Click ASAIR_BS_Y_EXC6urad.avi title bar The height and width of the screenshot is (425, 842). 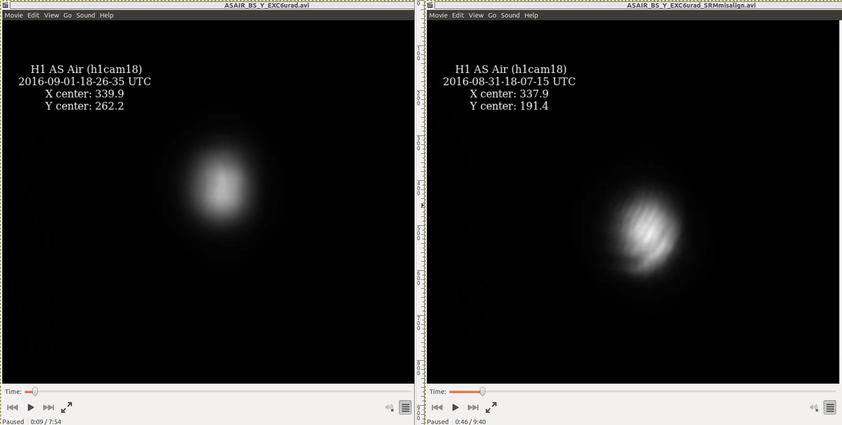(x=267, y=5)
